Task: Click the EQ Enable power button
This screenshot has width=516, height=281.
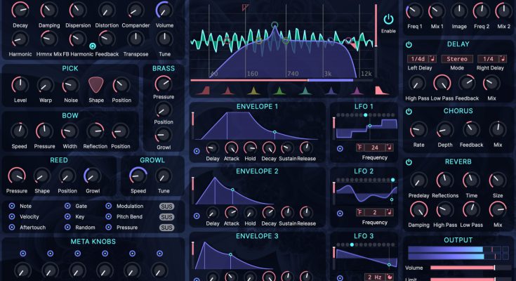Action: coord(388,20)
